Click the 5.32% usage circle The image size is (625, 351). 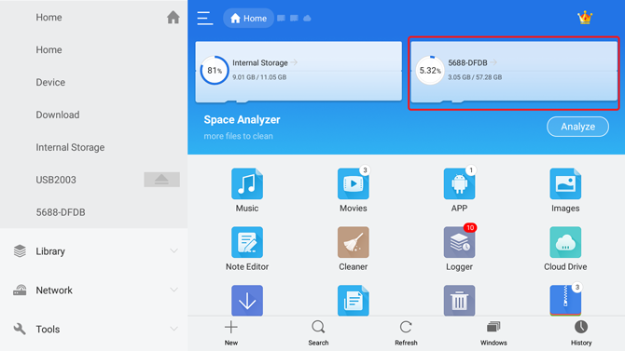click(430, 71)
